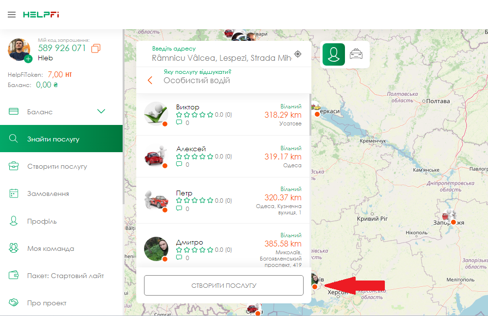Open Алексей's driver profile thumbnail

pyautogui.click(x=156, y=157)
